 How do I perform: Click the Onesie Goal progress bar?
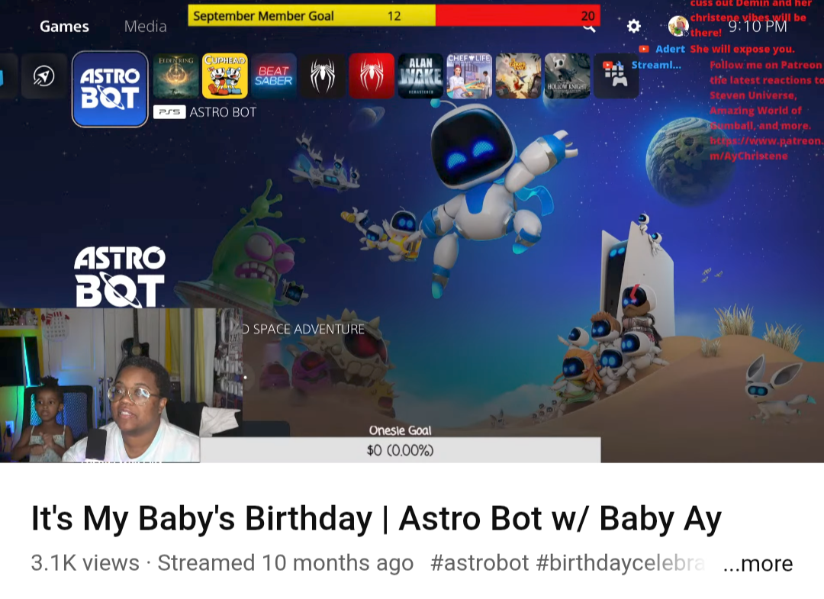(x=400, y=450)
